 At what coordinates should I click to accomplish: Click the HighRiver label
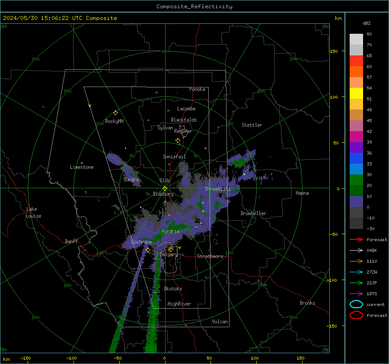pos(179,304)
